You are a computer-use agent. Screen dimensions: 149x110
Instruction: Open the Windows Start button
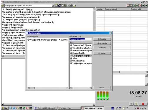[5, 108]
